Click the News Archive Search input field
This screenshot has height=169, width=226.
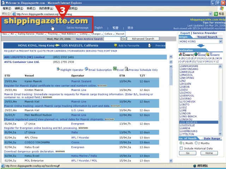[112, 39]
